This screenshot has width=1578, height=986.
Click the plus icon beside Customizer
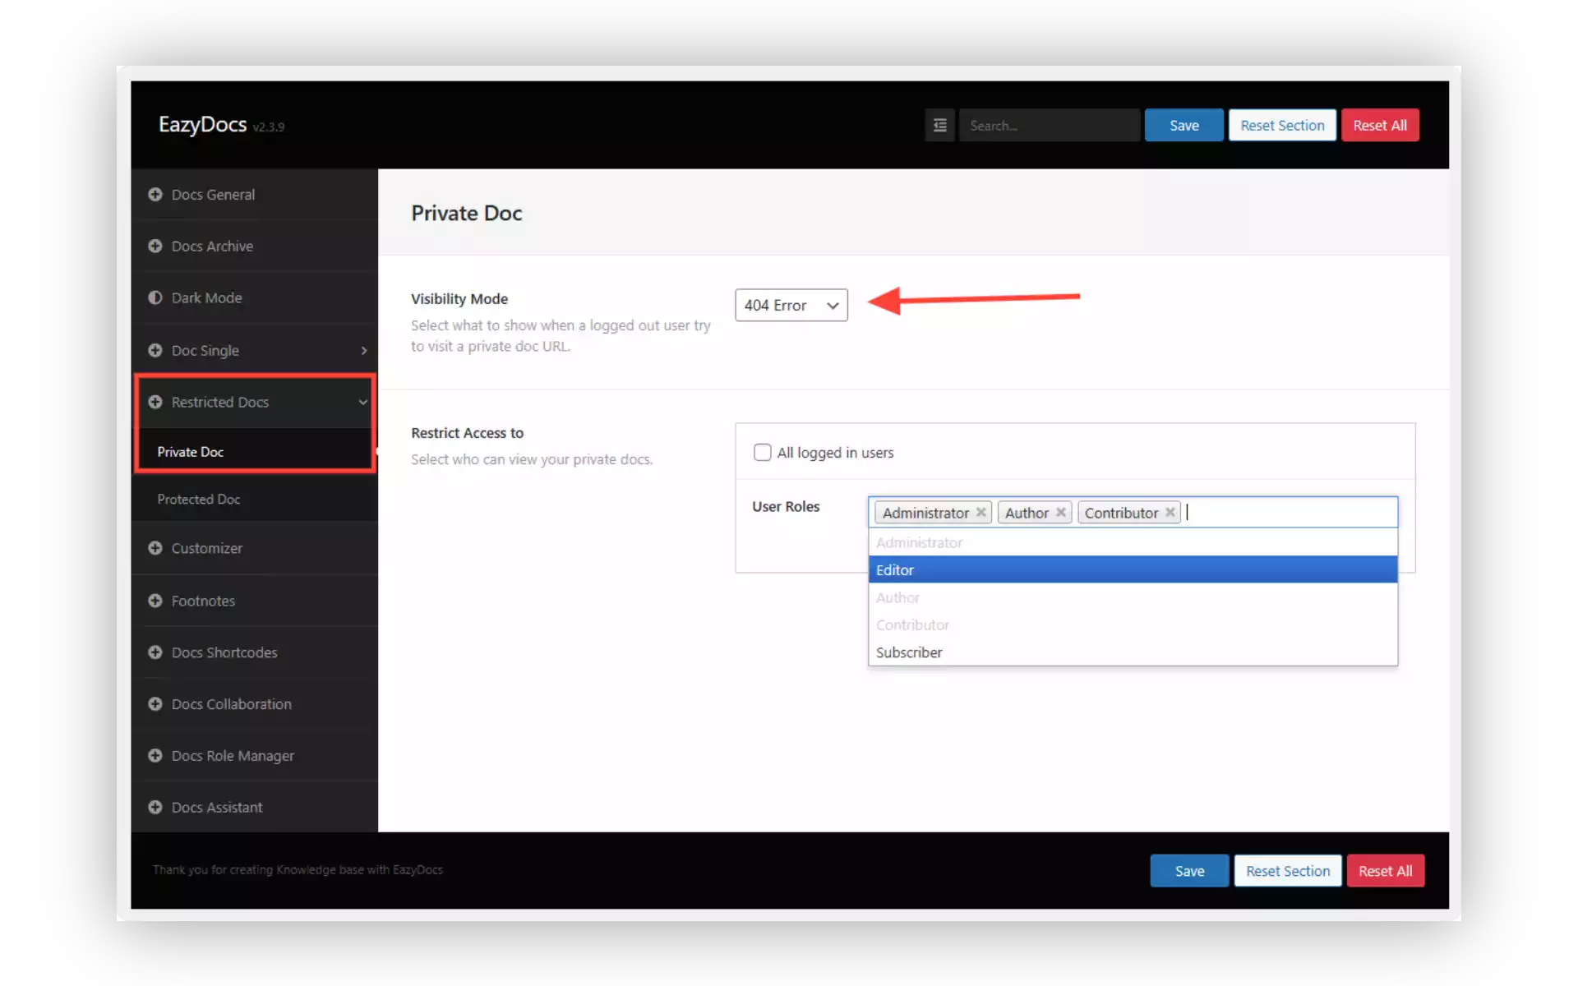(x=156, y=548)
